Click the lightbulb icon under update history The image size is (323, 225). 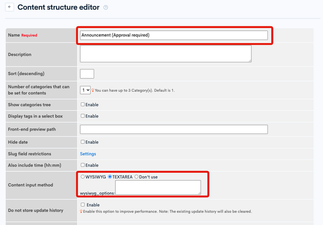pyautogui.click(x=81, y=212)
